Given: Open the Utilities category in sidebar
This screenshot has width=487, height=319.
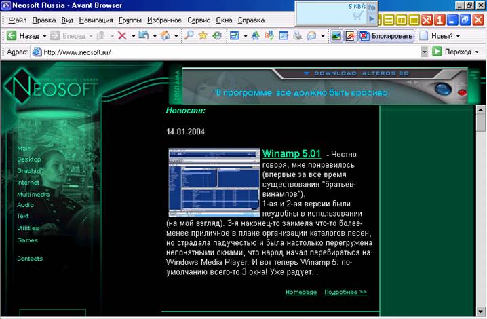Looking at the screenshot, I should point(28,228).
